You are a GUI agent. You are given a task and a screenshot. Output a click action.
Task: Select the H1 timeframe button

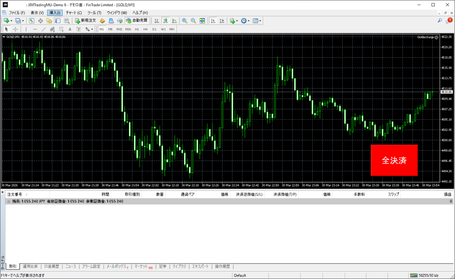coord(137,29)
